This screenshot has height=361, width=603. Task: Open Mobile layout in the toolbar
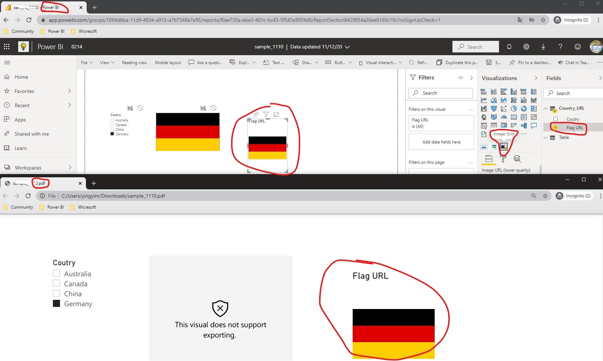point(168,62)
